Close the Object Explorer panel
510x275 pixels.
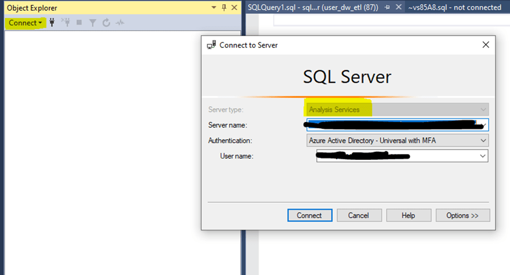(234, 8)
